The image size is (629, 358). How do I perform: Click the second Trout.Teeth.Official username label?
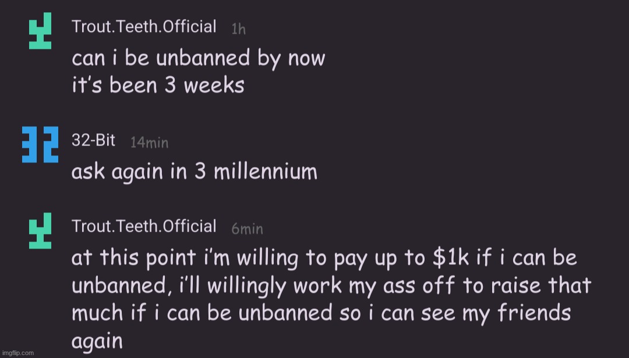(x=144, y=226)
